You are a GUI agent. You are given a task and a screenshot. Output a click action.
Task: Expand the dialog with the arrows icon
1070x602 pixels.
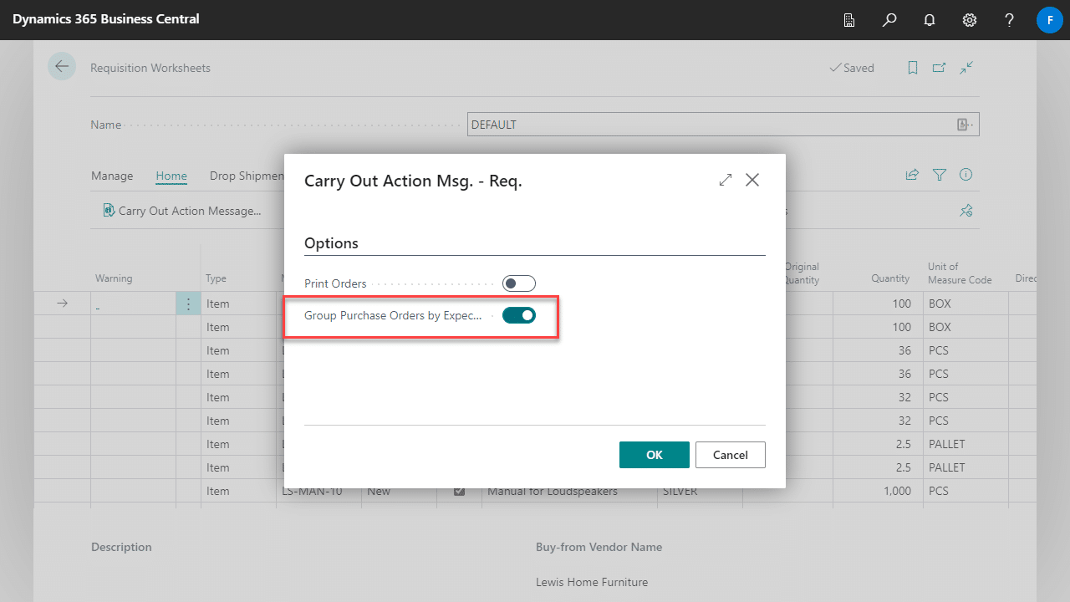click(726, 180)
